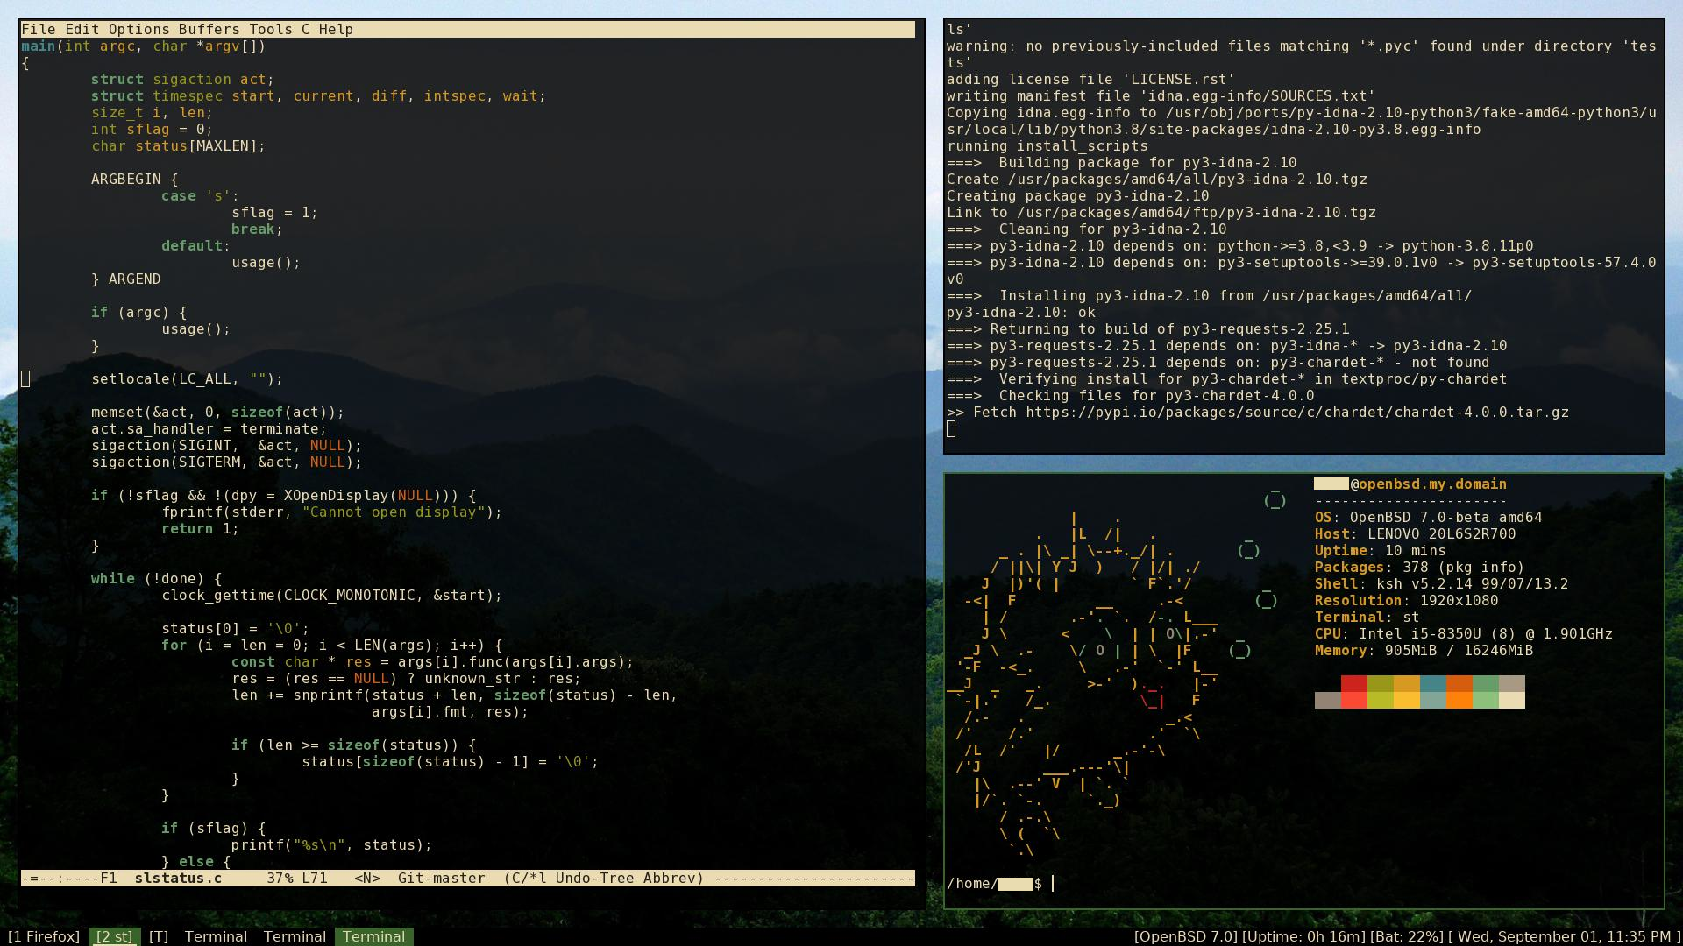This screenshot has height=946, width=1683.
Task: Open the Help menu in Emacs
Action: [x=337, y=29]
